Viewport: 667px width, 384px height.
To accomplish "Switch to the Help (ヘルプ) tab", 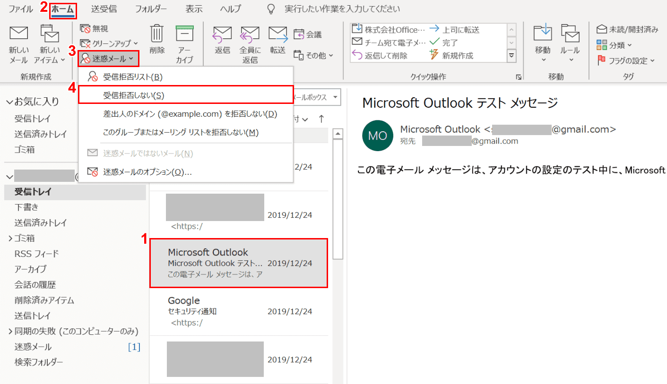I will pos(230,9).
